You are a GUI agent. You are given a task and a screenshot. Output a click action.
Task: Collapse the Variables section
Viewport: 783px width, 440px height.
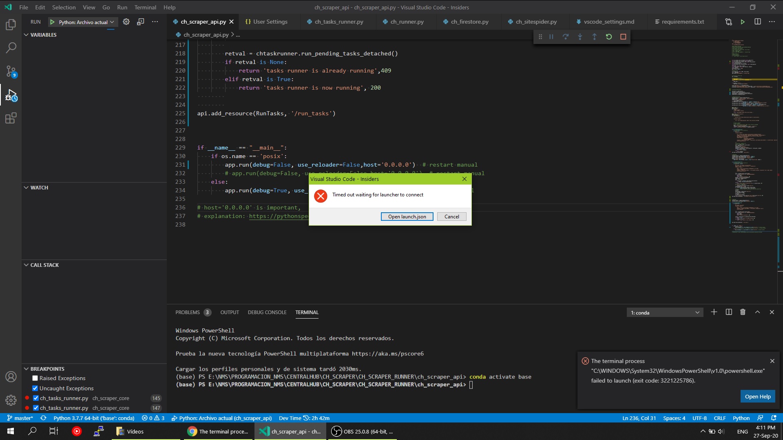click(x=27, y=35)
